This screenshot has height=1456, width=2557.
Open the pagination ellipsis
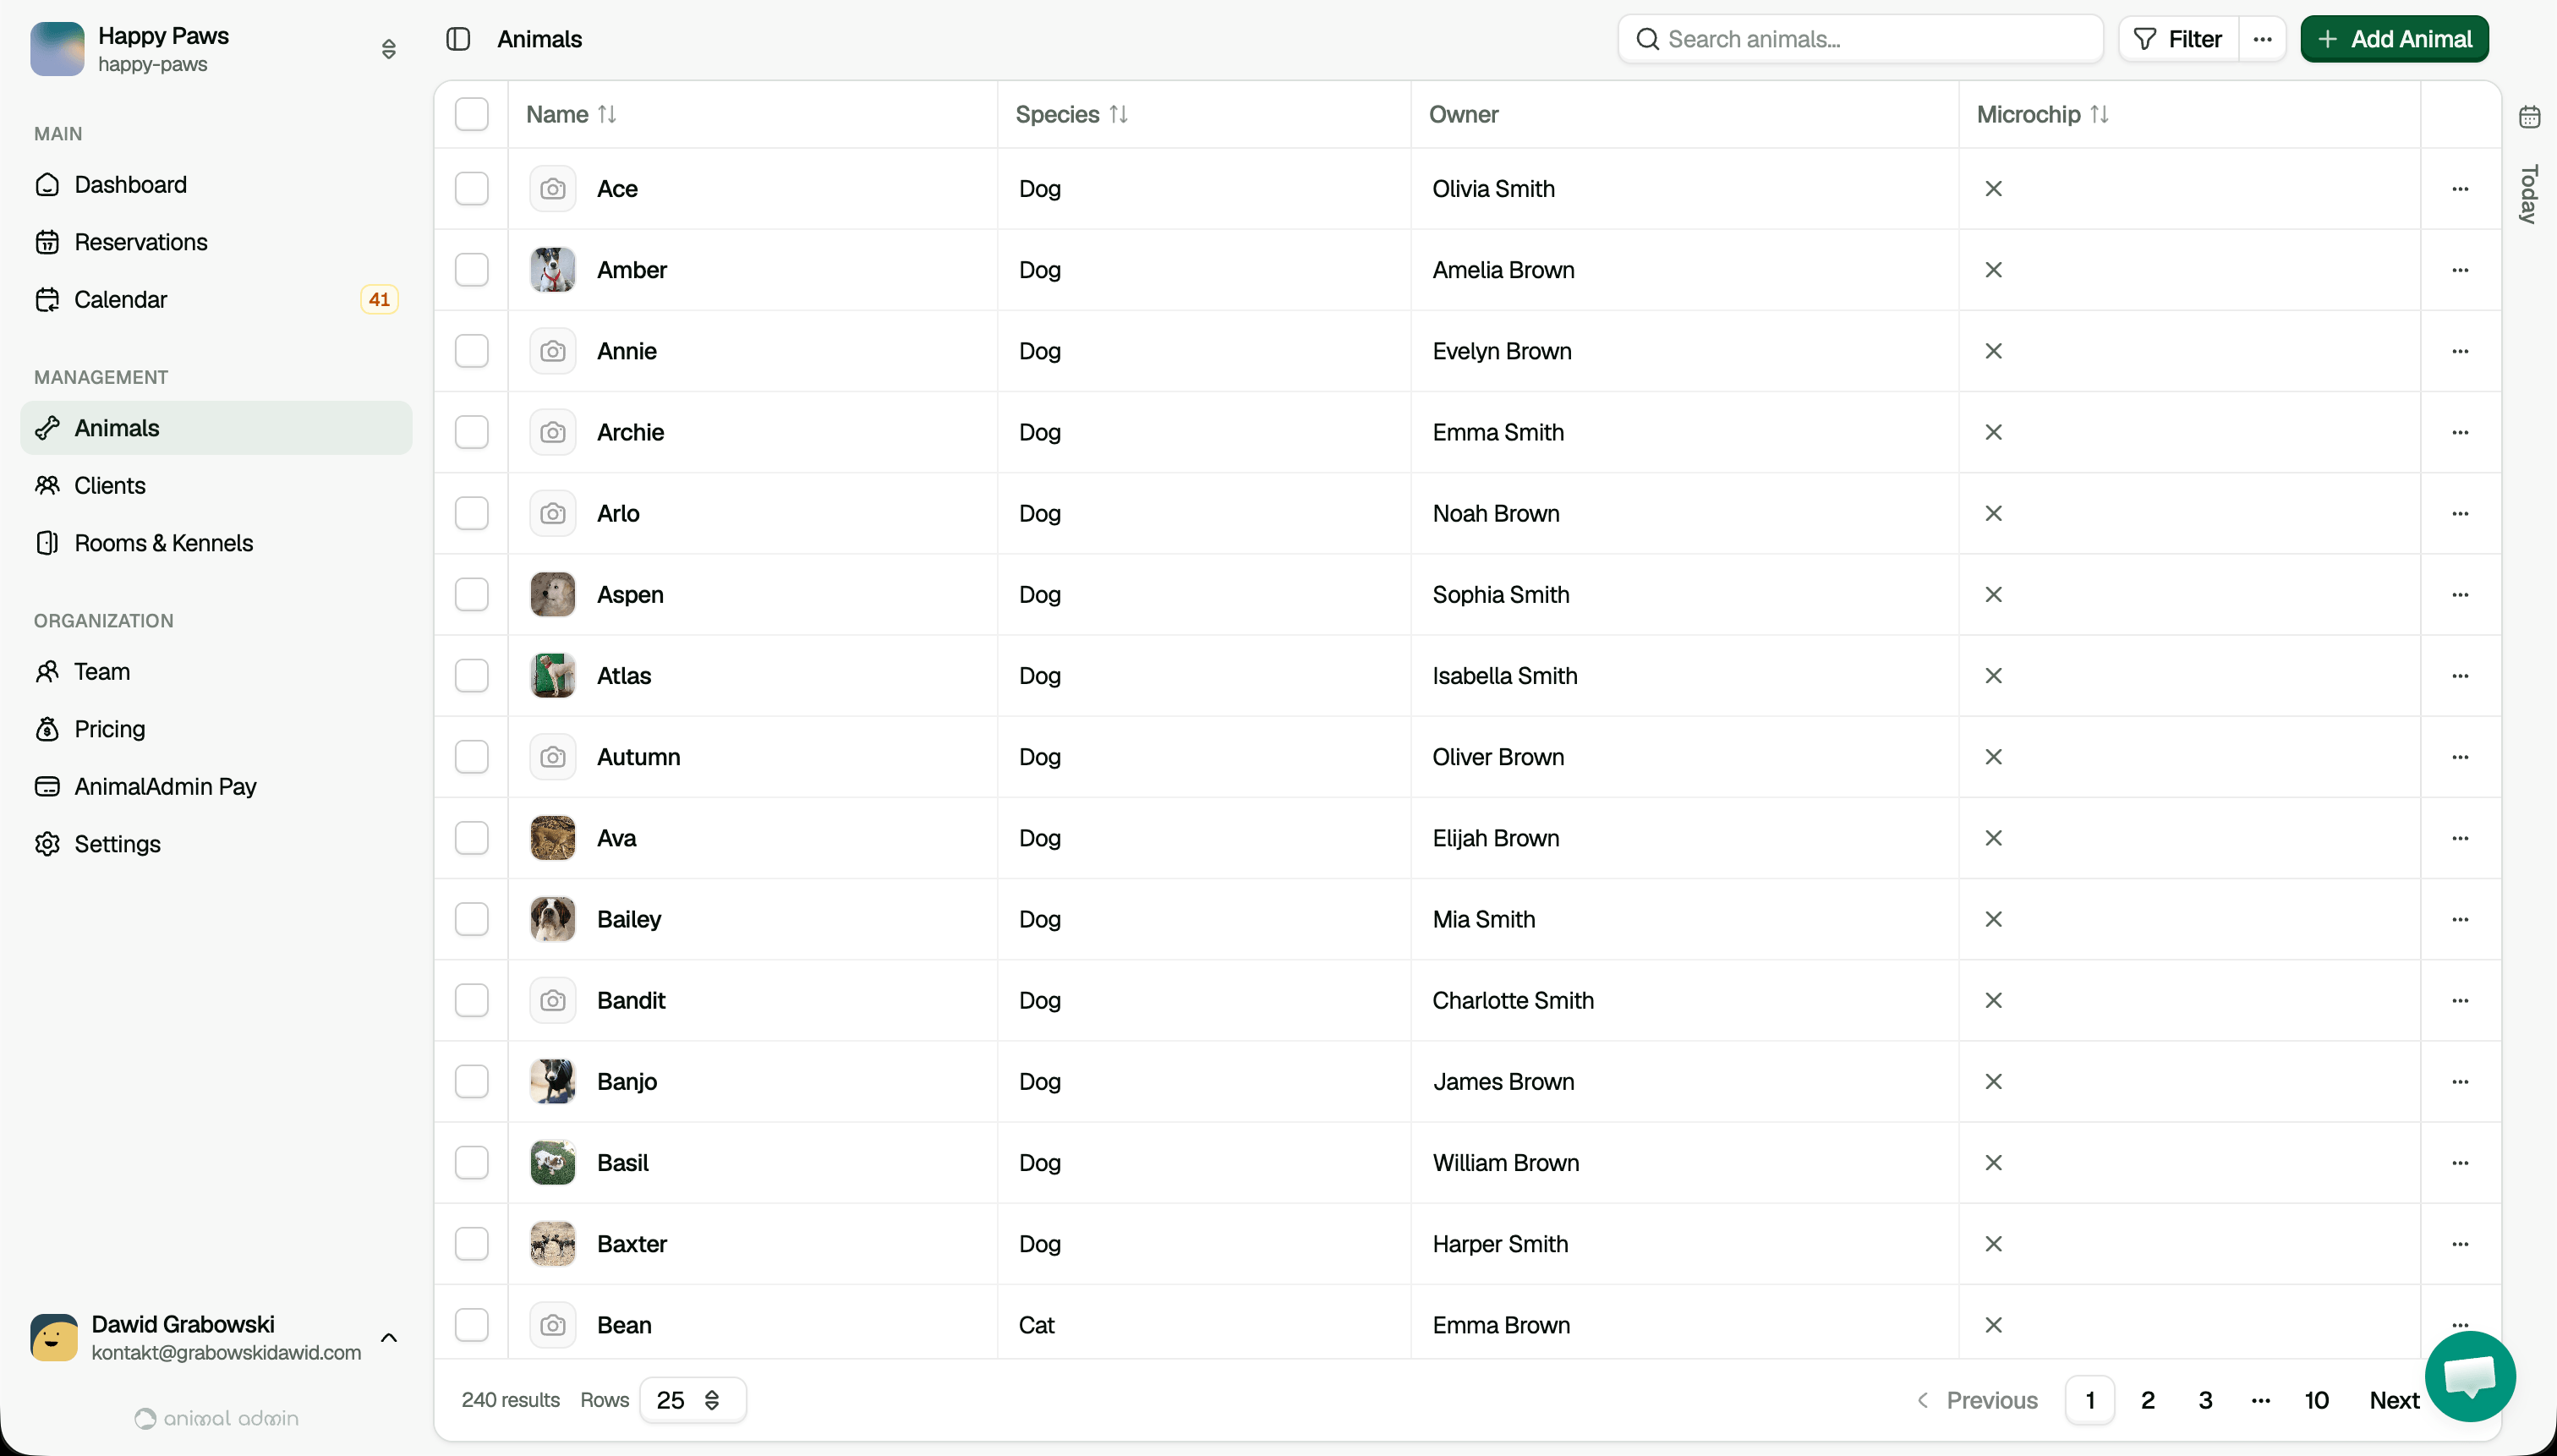(2261, 1400)
